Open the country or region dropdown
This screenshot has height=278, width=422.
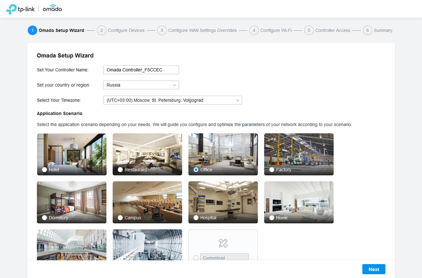coord(141,85)
